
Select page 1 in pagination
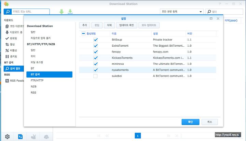138,136
